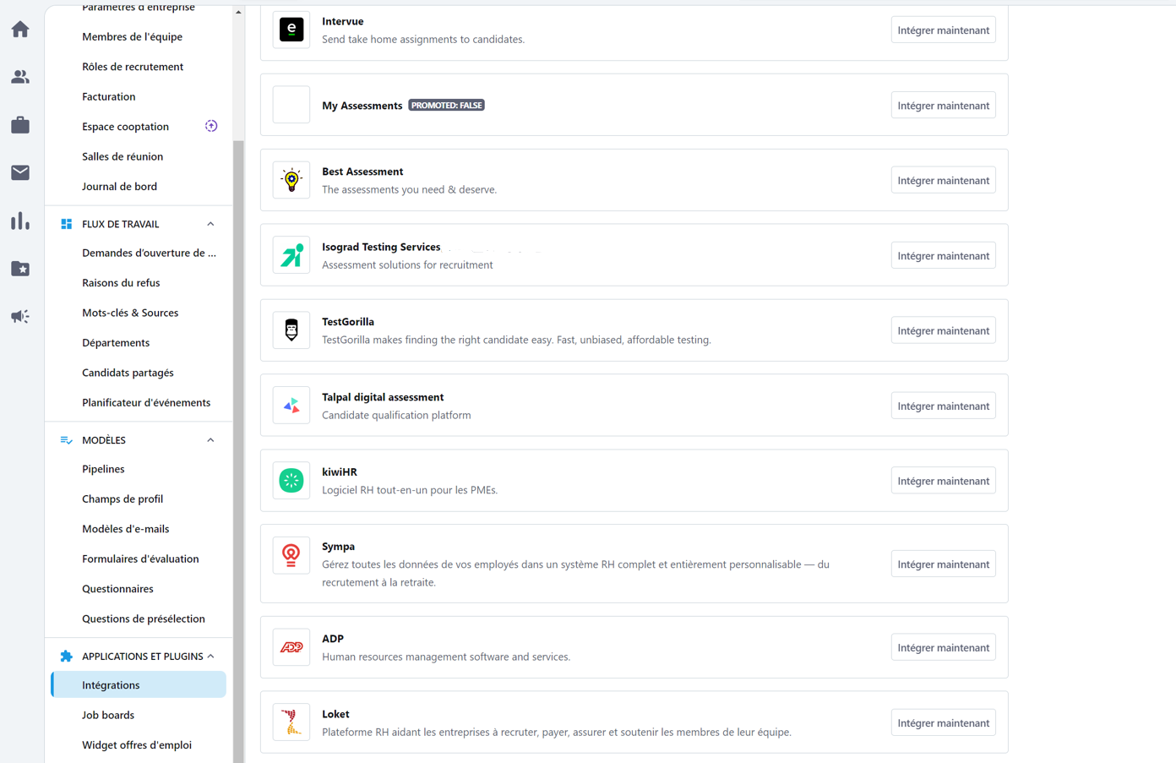Click the sidebar scrollbar up arrow
This screenshot has height=763, width=1176.
[x=239, y=13]
